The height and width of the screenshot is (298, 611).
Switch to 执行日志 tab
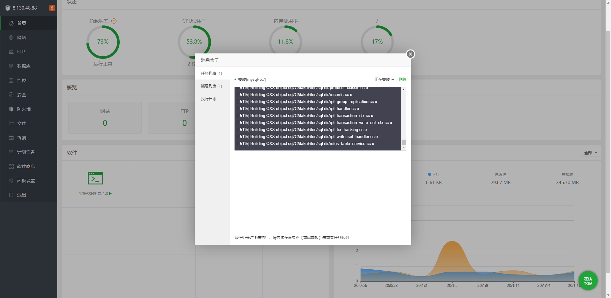tap(209, 99)
